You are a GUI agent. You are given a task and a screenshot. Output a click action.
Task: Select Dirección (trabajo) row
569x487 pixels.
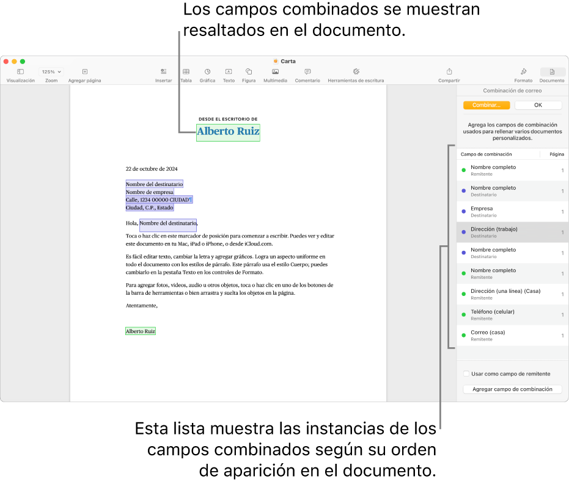coord(512,233)
